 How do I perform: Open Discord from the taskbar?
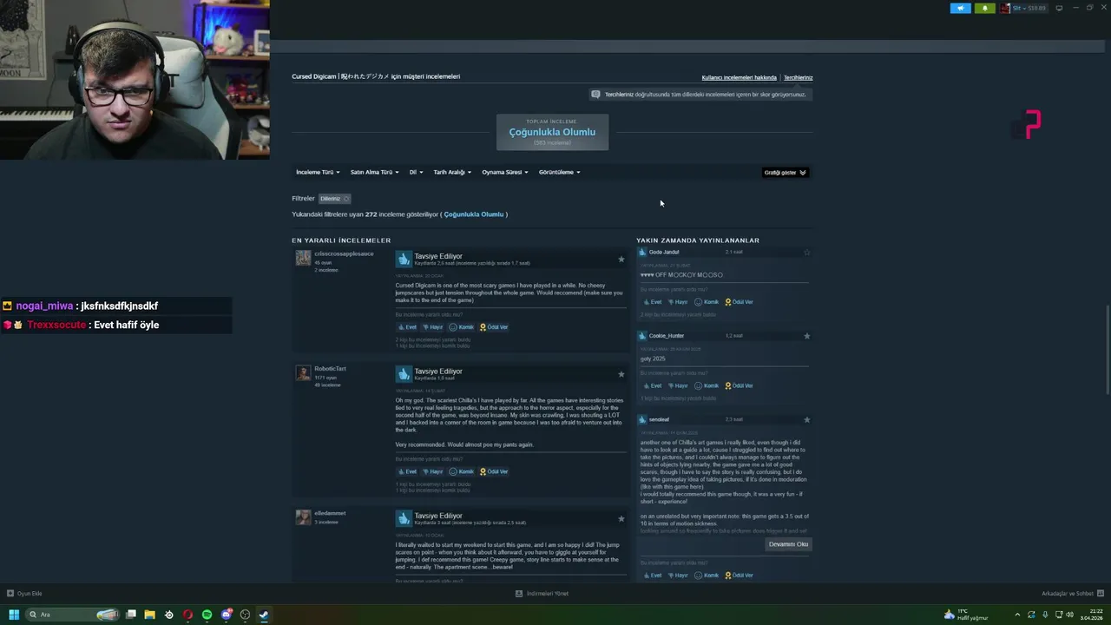[x=226, y=615]
